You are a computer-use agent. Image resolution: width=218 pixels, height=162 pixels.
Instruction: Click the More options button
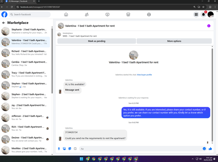(x=174, y=41)
